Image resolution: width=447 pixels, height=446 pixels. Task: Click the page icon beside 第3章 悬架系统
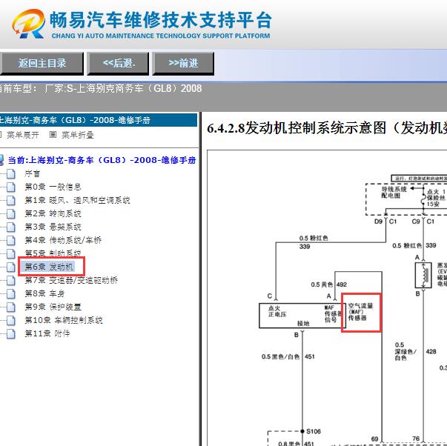[x=11, y=227]
